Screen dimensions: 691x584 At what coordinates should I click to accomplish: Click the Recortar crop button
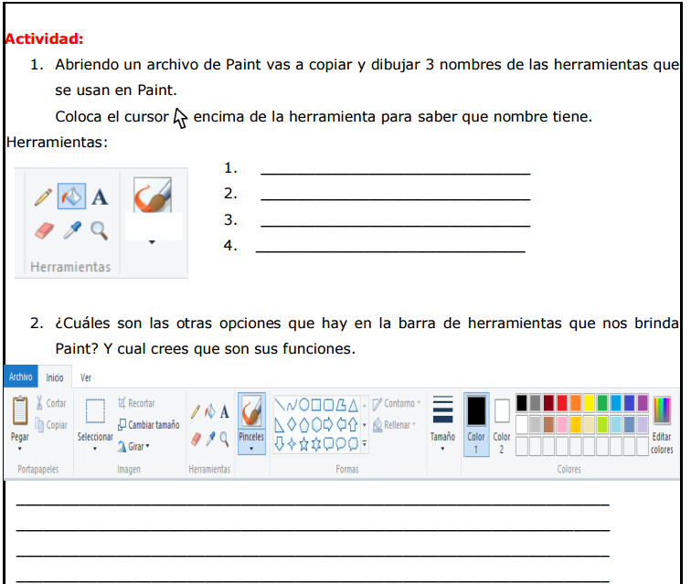pos(136,403)
